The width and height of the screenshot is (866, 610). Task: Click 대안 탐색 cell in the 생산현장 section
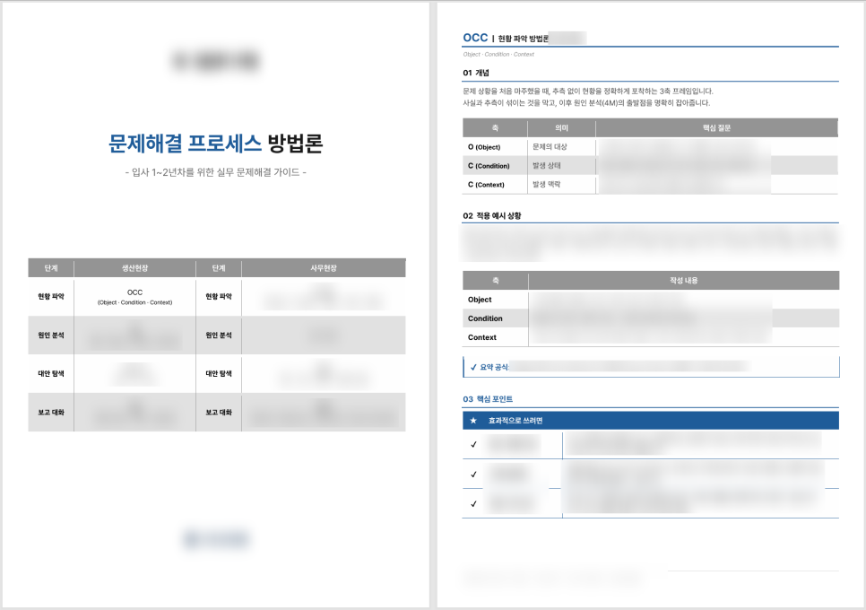[x=51, y=373]
